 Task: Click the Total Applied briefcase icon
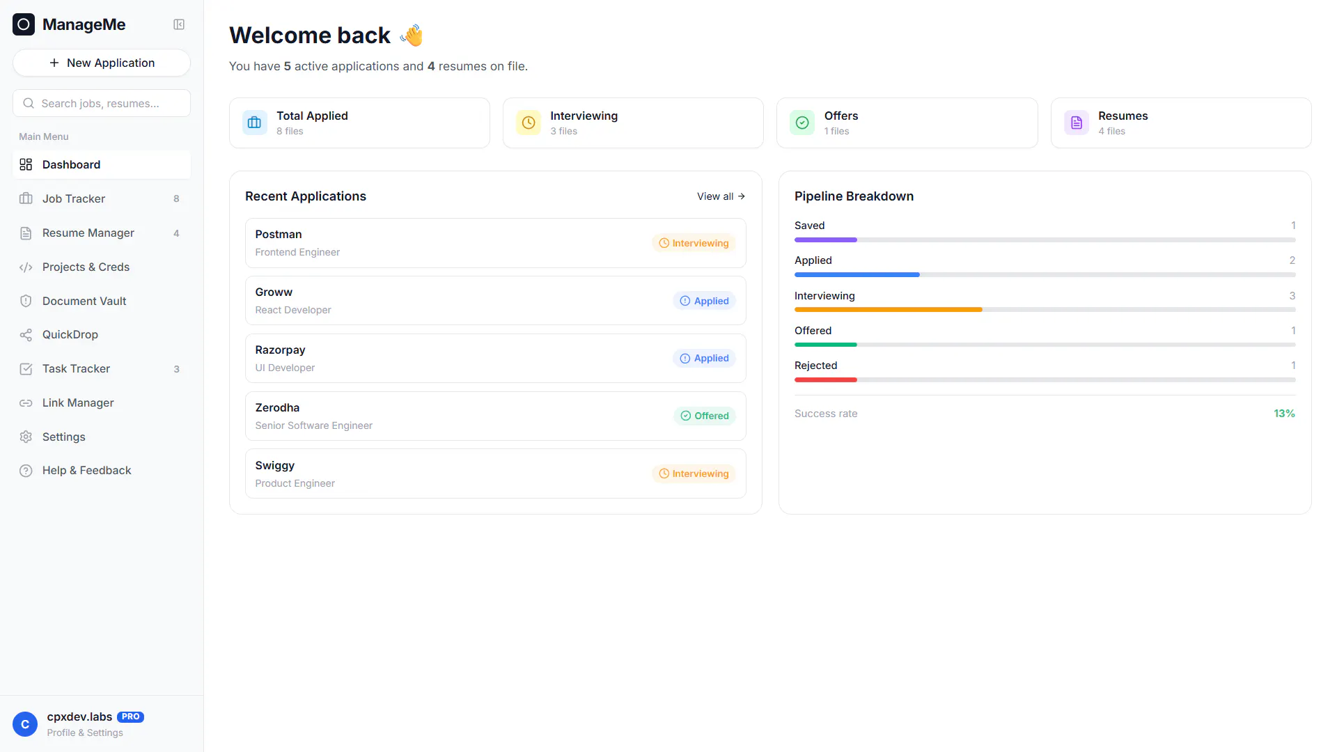click(x=254, y=123)
